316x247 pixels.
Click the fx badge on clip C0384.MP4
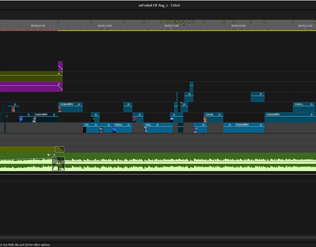(x=79, y=104)
